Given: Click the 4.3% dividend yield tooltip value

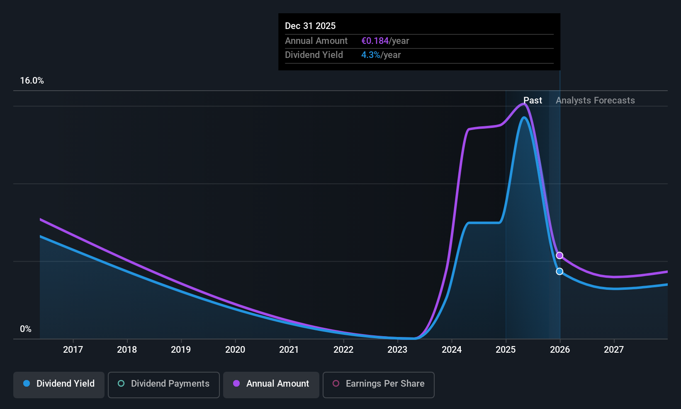Looking at the screenshot, I should [x=370, y=55].
